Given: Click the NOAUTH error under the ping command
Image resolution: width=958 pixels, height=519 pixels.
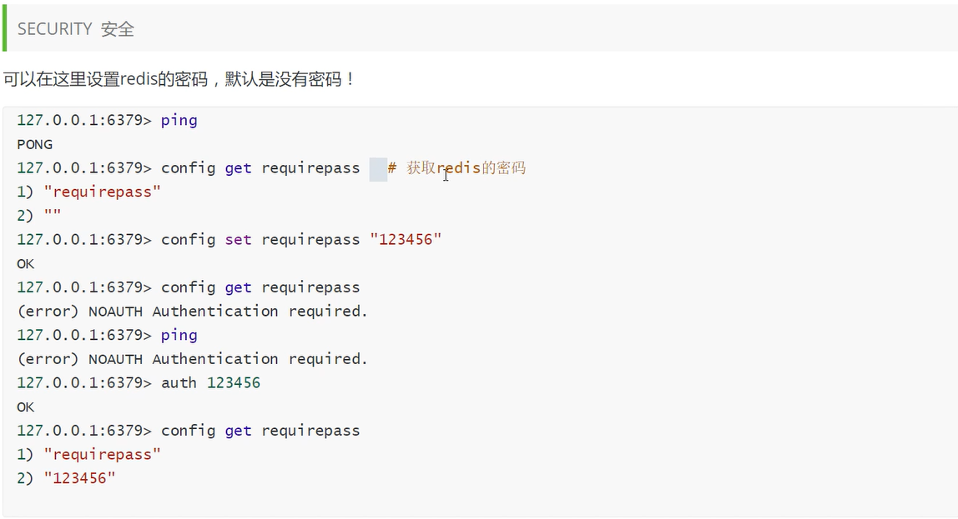Looking at the screenshot, I should click(x=193, y=359).
